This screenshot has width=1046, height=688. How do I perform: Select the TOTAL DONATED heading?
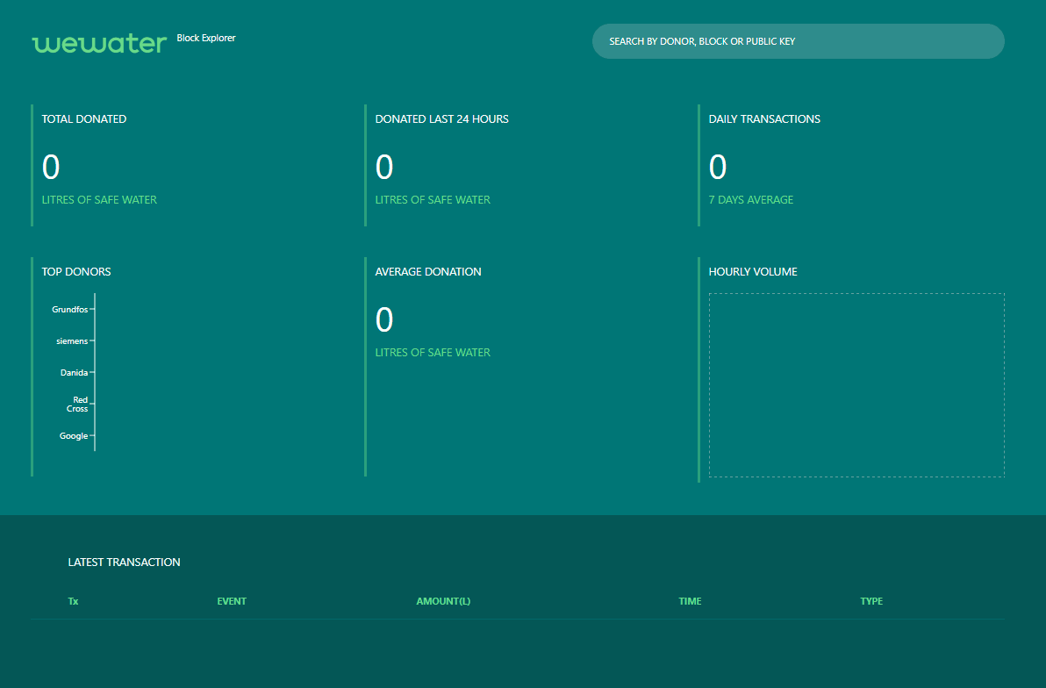pos(84,118)
